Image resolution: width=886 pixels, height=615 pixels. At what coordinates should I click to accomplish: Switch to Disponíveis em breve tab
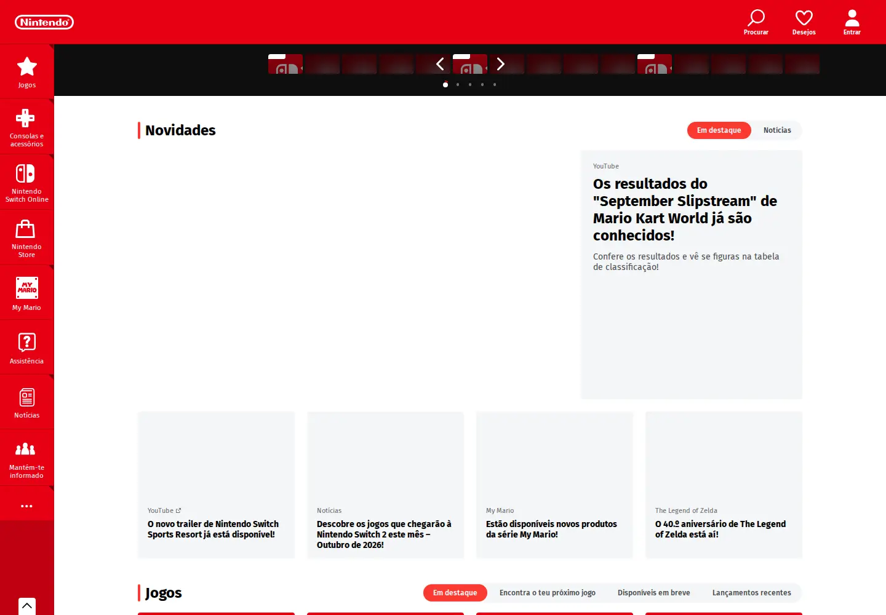click(x=654, y=593)
